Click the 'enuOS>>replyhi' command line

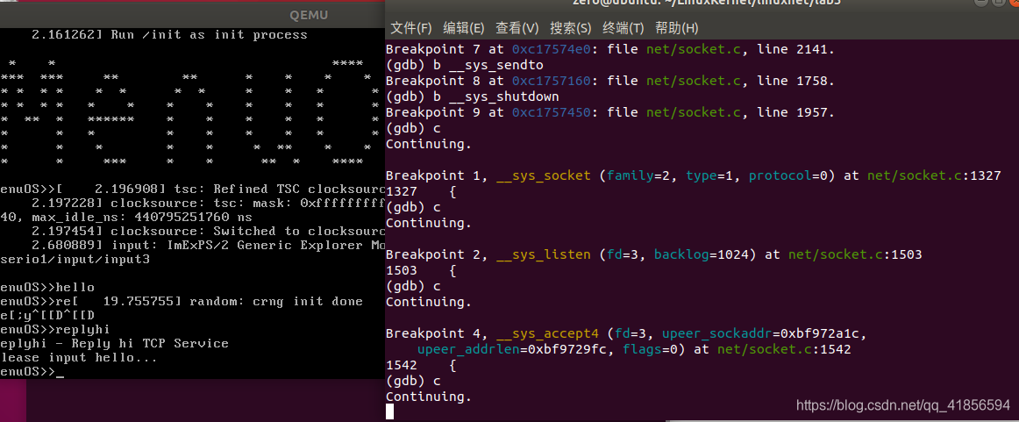click(55, 330)
